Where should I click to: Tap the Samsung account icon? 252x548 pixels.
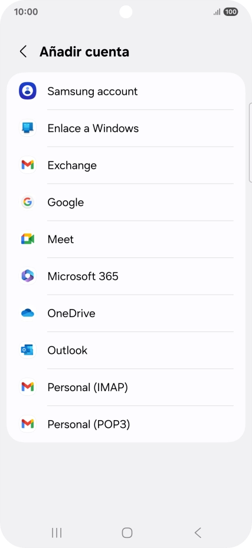(x=28, y=91)
